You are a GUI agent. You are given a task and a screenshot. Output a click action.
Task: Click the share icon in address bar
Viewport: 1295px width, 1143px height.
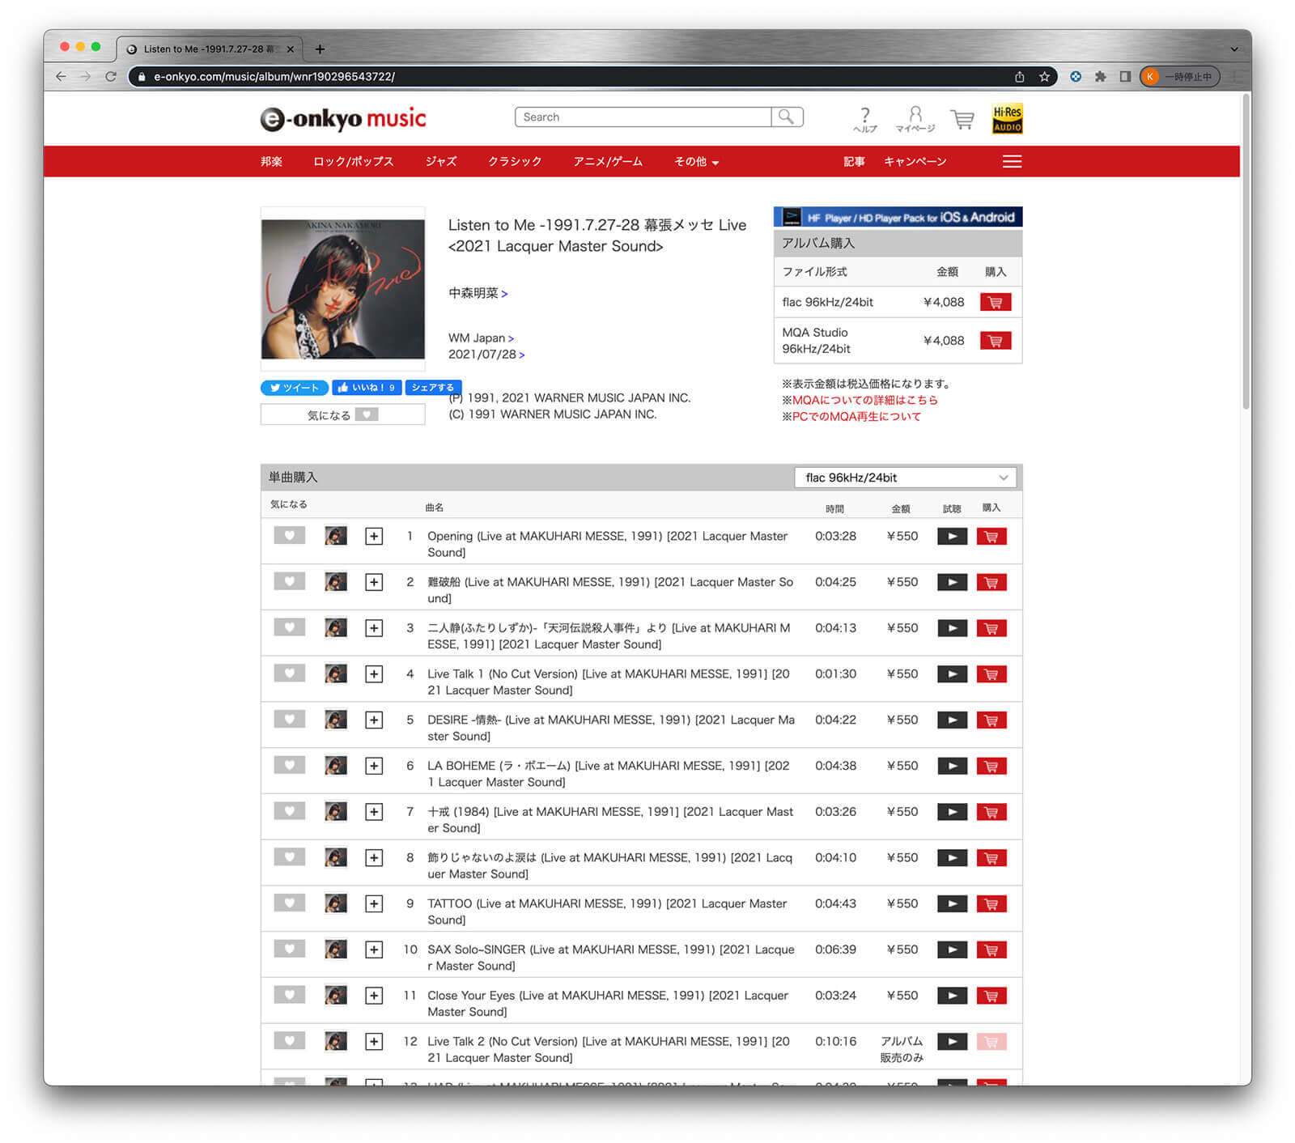[x=1019, y=76]
